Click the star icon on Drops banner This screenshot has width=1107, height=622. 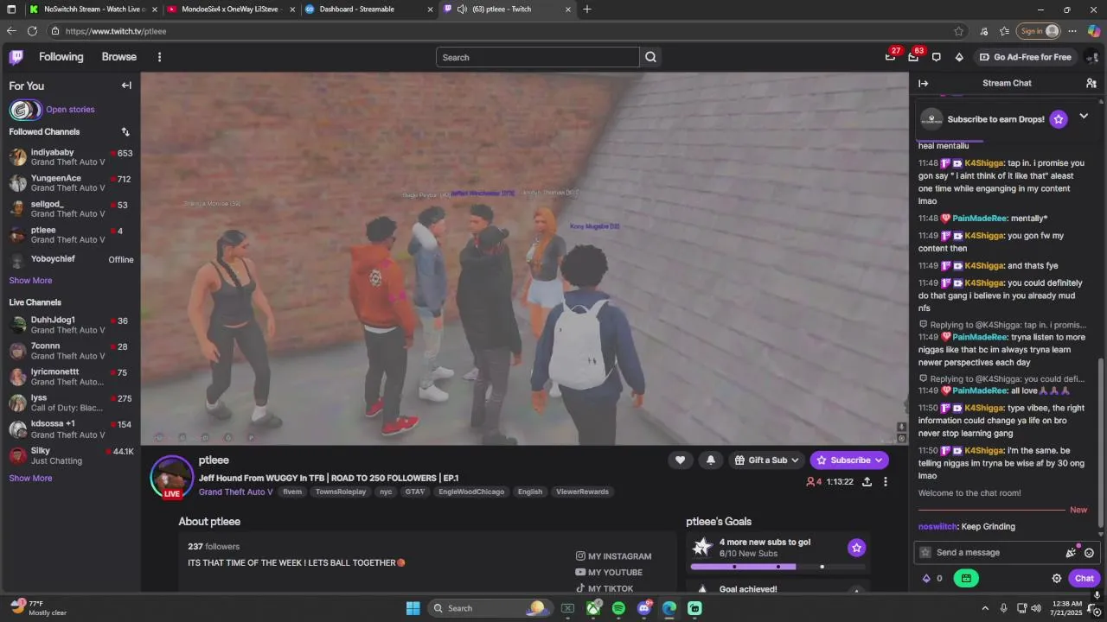pyautogui.click(x=1059, y=119)
